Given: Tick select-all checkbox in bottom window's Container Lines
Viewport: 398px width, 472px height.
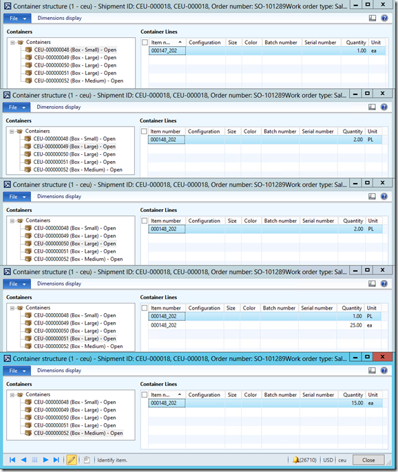Looking at the screenshot, I should pos(145,395).
